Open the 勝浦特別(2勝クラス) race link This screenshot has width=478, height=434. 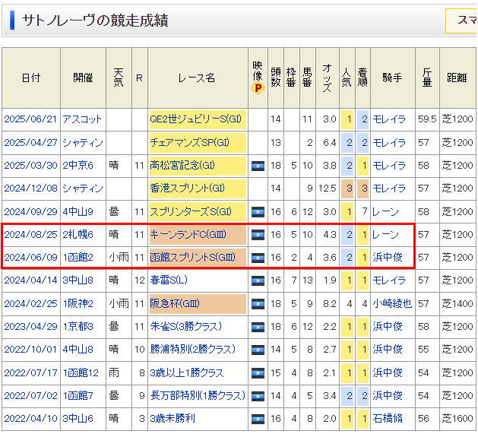(x=193, y=349)
